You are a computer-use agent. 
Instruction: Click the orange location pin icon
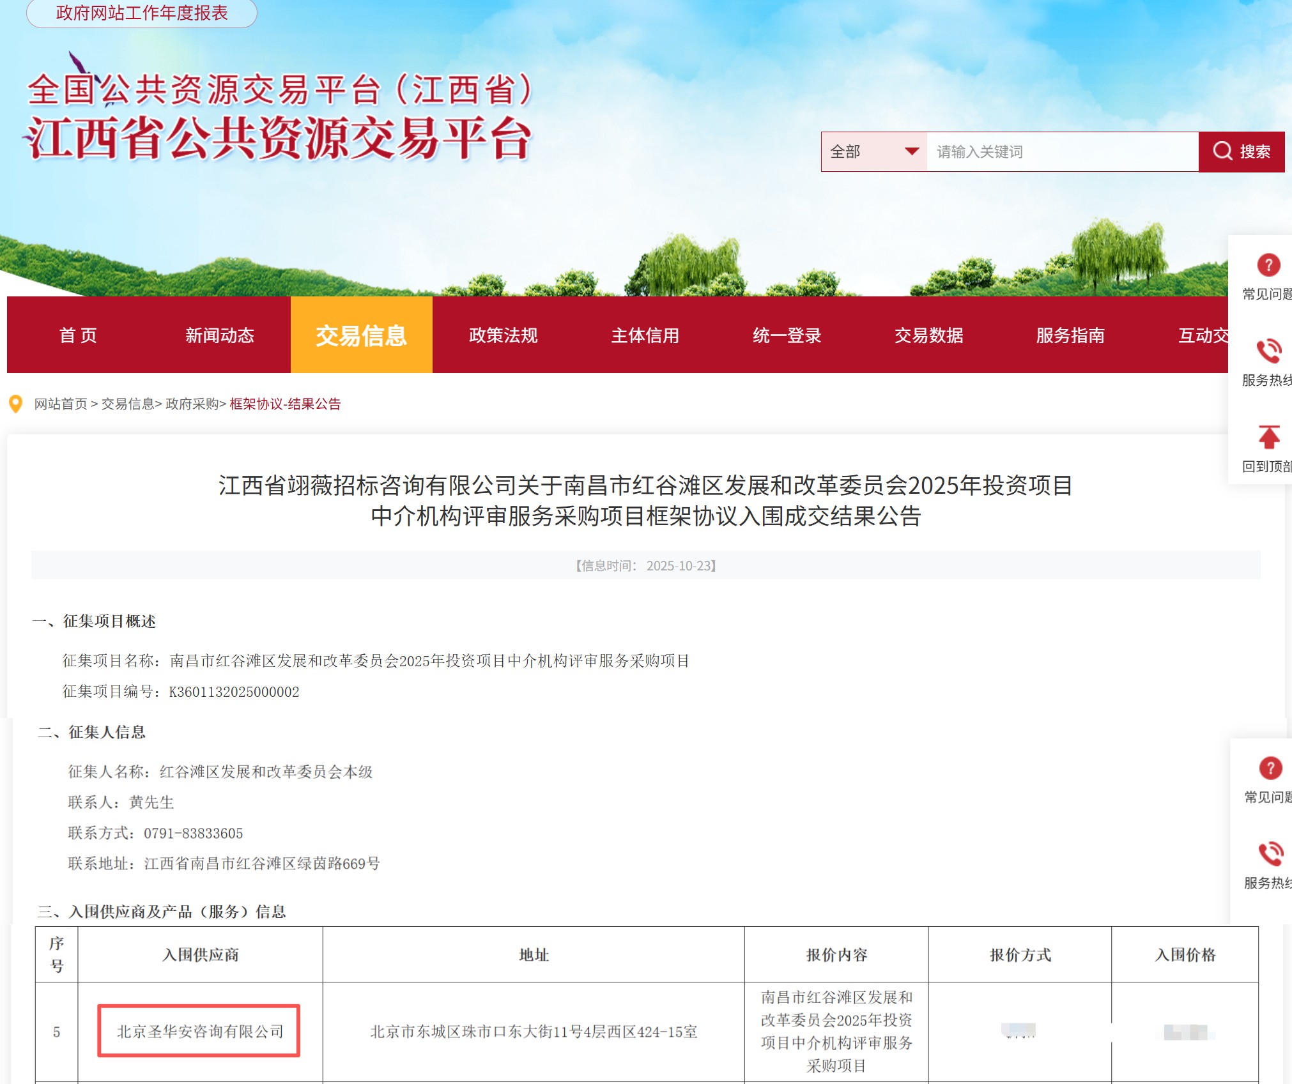[x=15, y=404]
